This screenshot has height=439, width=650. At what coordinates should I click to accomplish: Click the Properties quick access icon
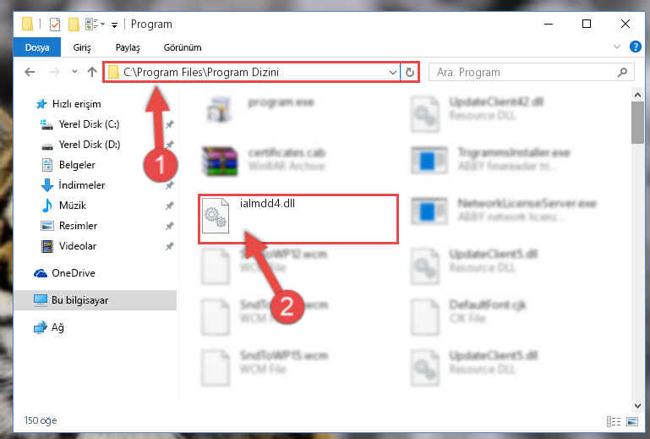(55, 25)
